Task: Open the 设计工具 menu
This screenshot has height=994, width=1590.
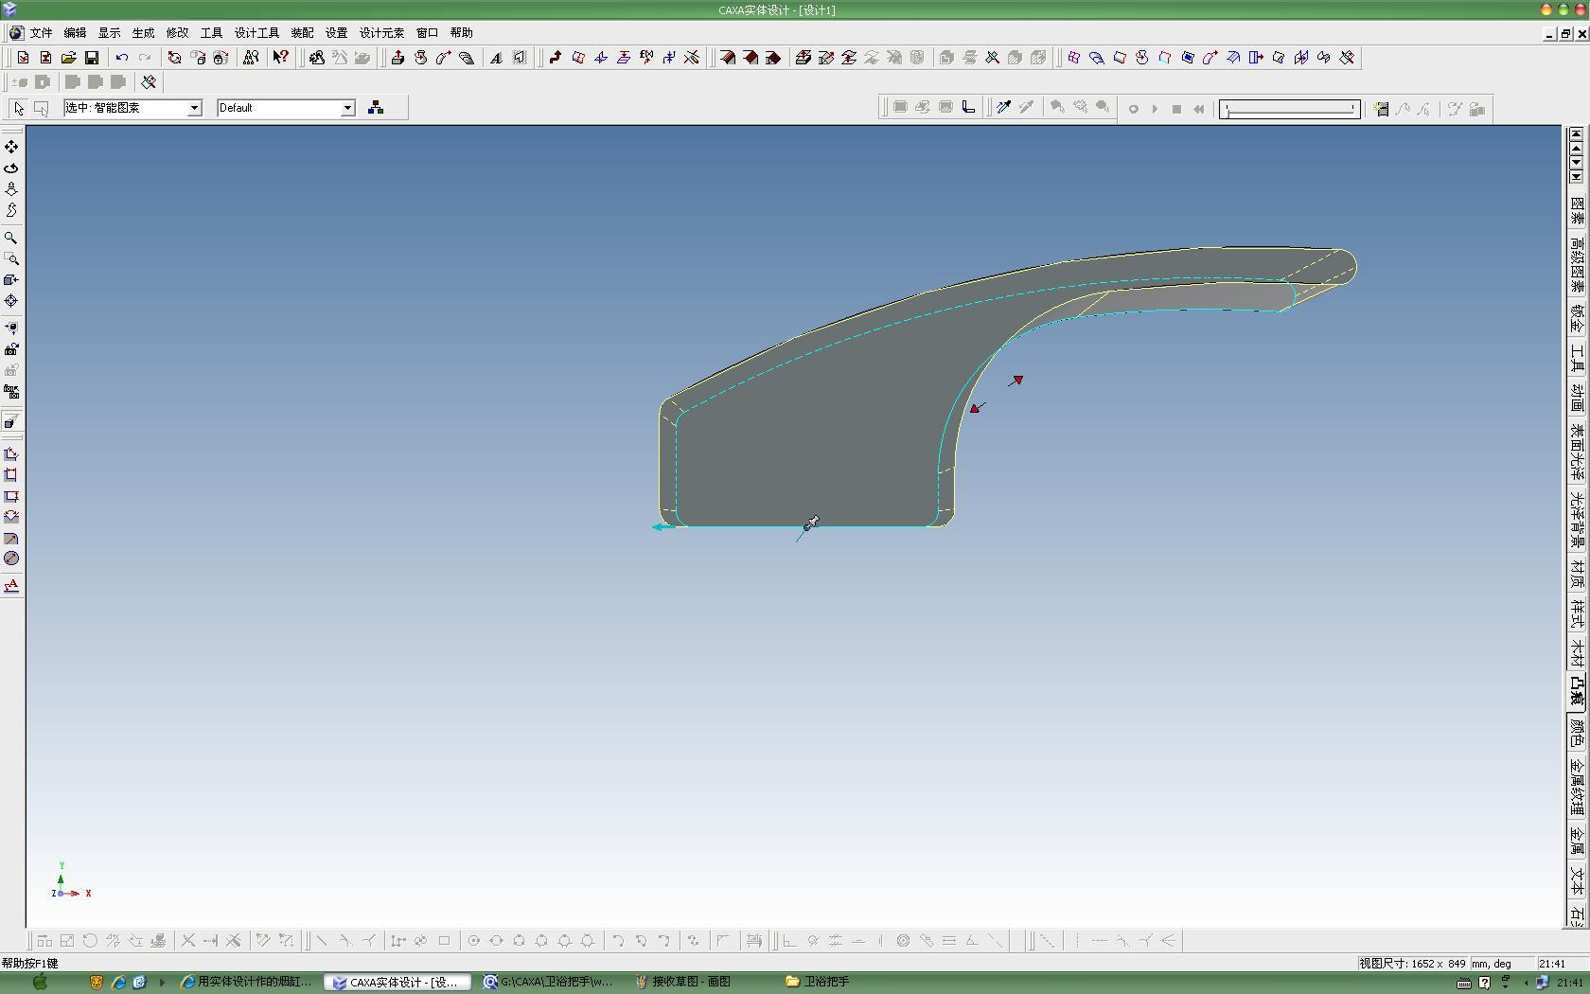Action: pos(256,32)
